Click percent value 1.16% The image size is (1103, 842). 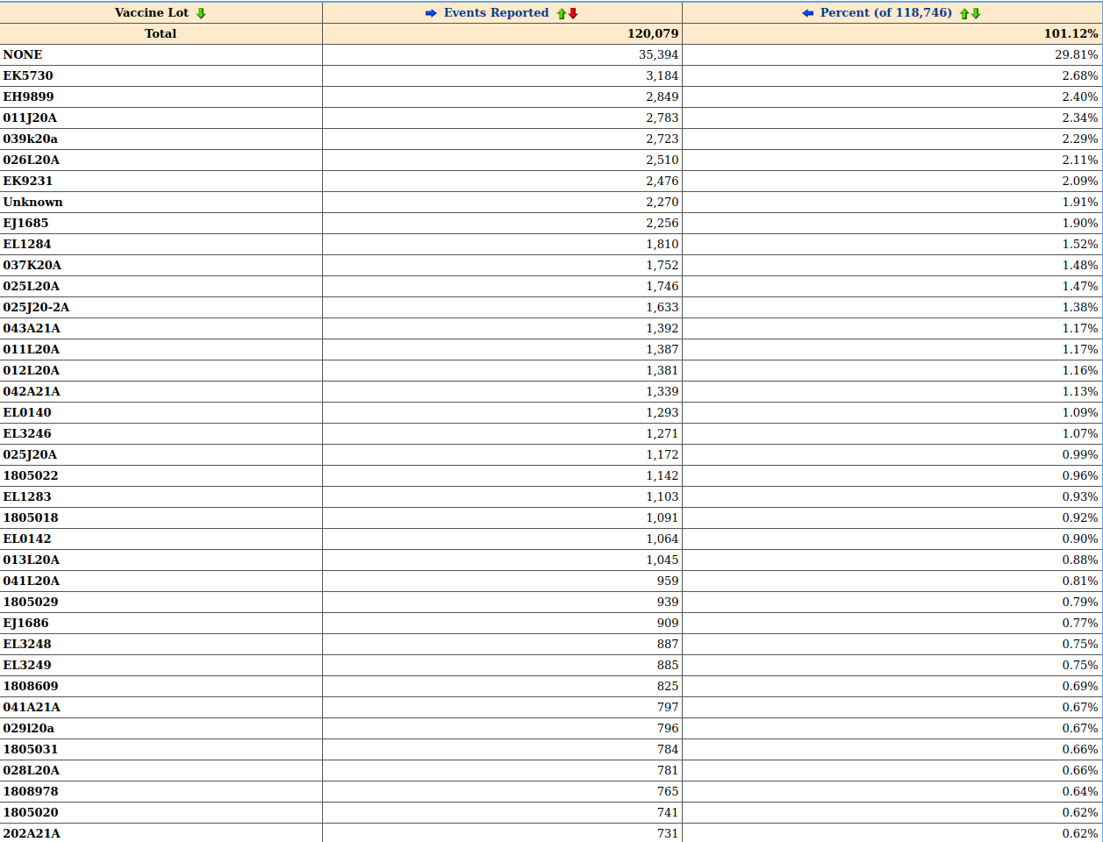[x=1080, y=370]
